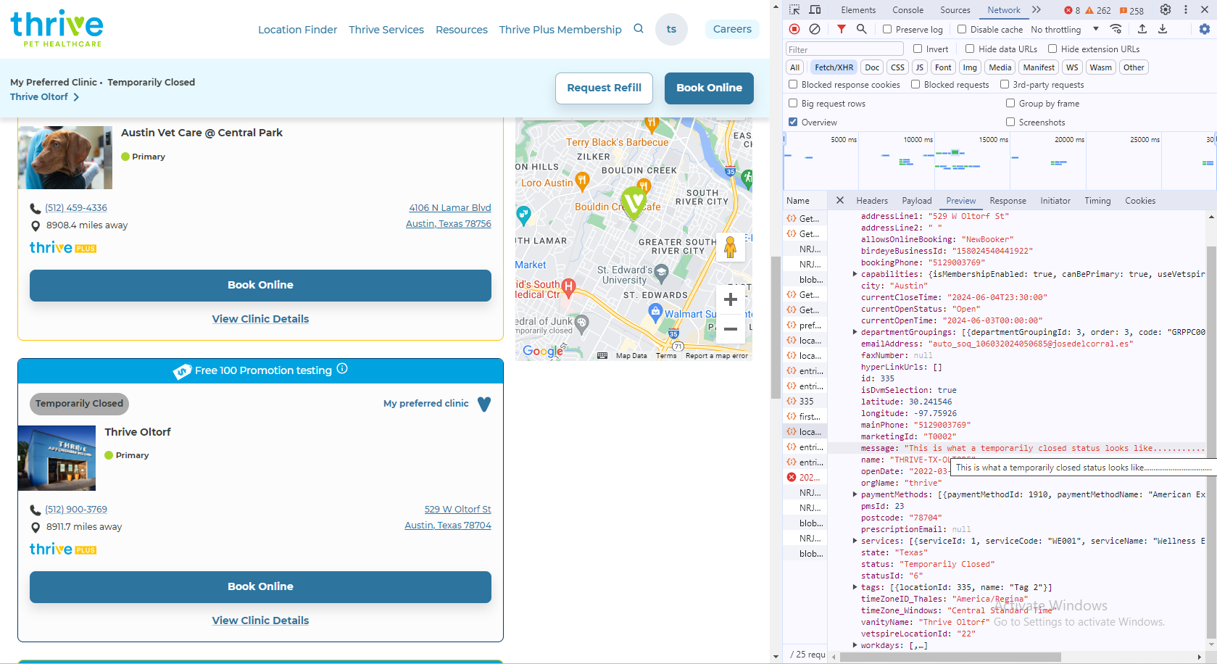Clear the network log
This screenshot has height=664, width=1217.
[x=815, y=29]
